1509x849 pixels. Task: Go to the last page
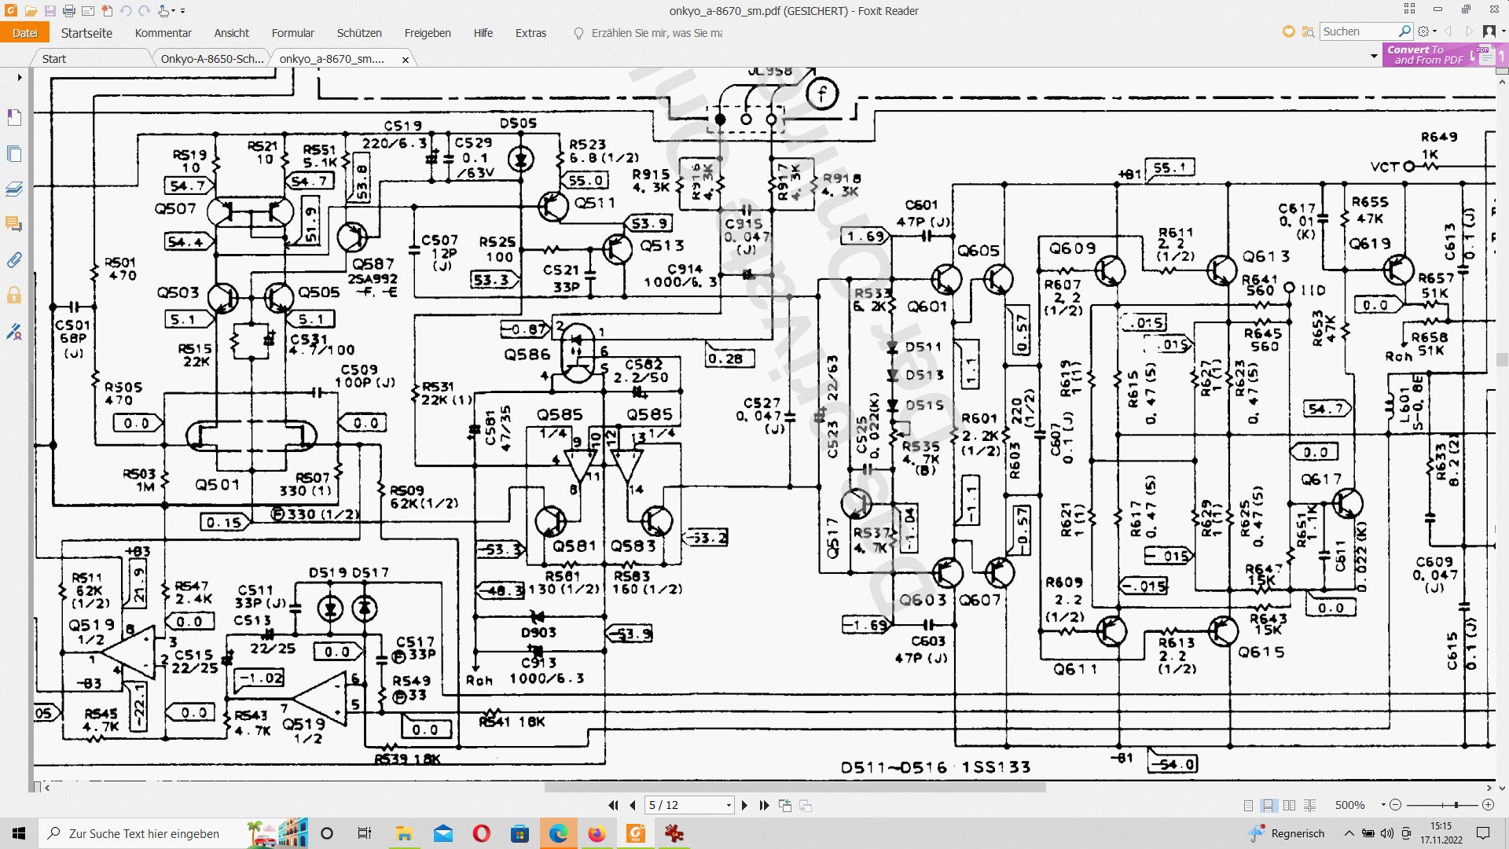(764, 805)
